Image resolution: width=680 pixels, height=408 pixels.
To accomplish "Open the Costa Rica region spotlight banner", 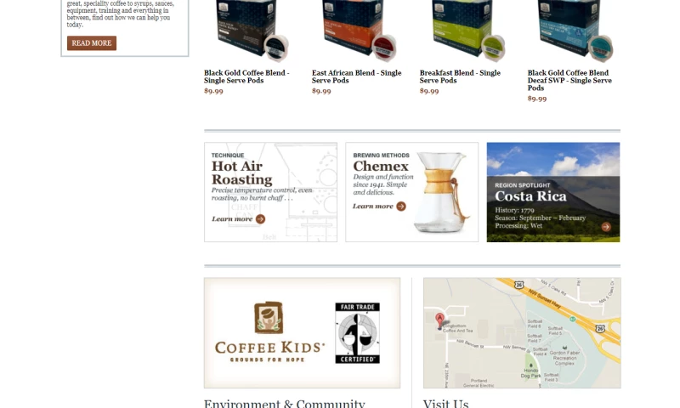I will point(553,192).
